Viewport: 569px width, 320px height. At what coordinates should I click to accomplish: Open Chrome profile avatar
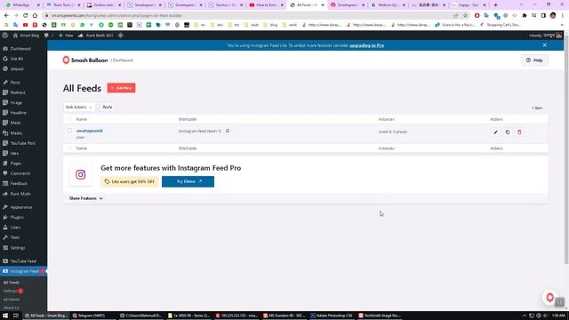click(x=553, y=16)
